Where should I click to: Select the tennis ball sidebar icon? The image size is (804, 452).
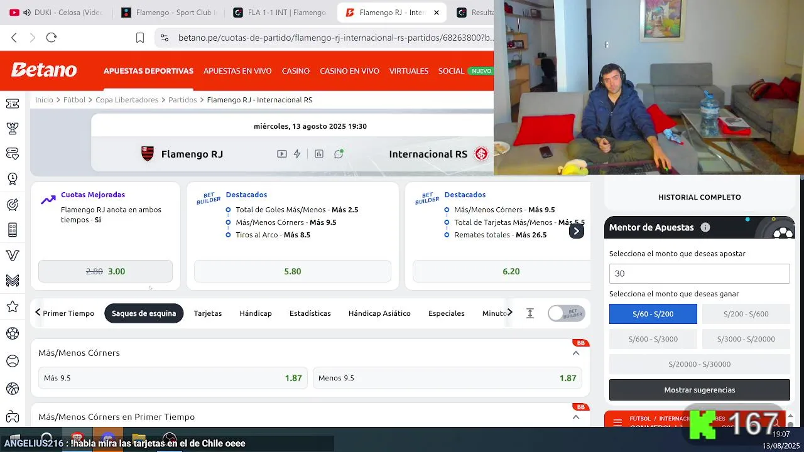[13, 362]
